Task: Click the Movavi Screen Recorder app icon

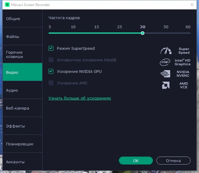Action: pos(7,5)
